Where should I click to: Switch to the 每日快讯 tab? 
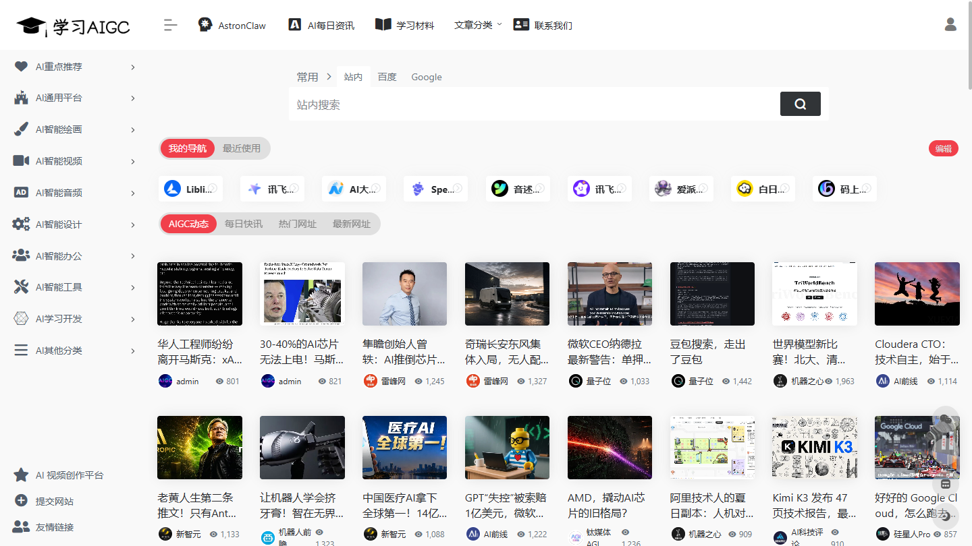coord(244,224)
